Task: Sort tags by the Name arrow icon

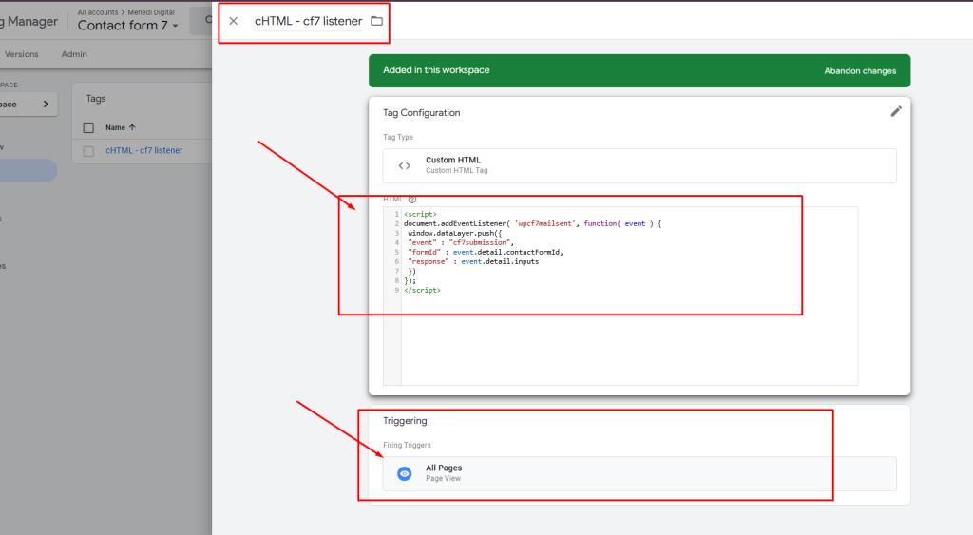Action: click(132, 127)
